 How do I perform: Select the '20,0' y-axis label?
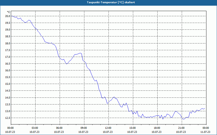click(x=8, y=16)
